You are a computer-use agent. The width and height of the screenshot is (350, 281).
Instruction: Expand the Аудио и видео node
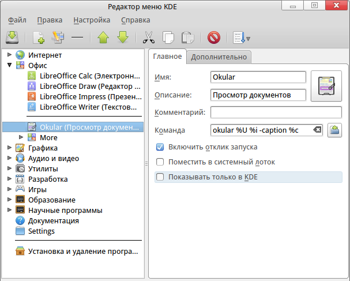[x=9, y=158]
